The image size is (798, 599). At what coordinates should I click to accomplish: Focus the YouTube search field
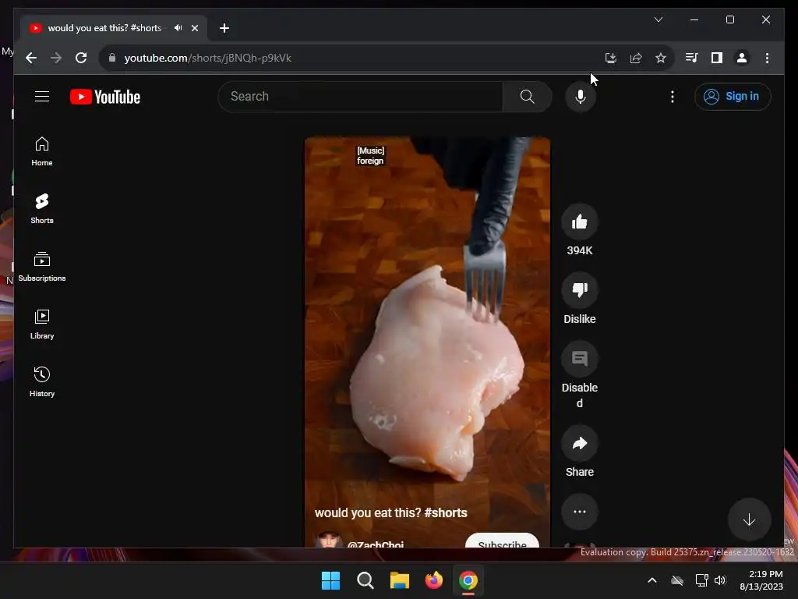pyautogui.click(x=360, y=96)
